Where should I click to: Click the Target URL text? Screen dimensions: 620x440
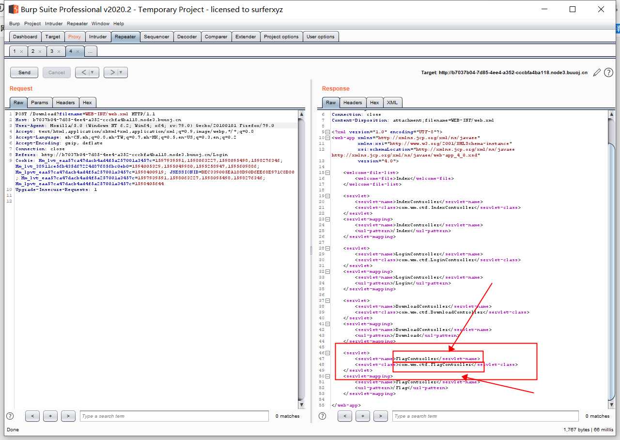(504, 72)
